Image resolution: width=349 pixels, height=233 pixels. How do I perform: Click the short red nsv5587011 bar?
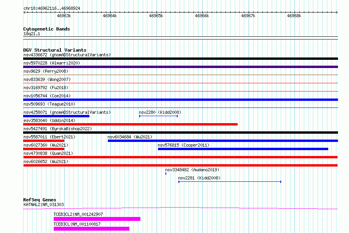coord(44,141)
